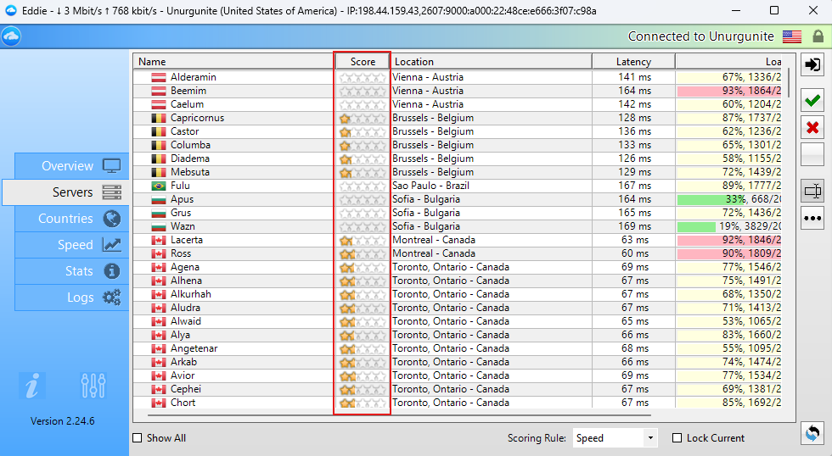Click the AirVPN cloud logo icon
832x456 pixels.
(11, 36)
